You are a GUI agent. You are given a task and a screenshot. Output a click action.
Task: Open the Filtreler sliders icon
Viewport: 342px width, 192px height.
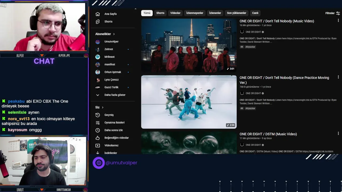(338, 13)
